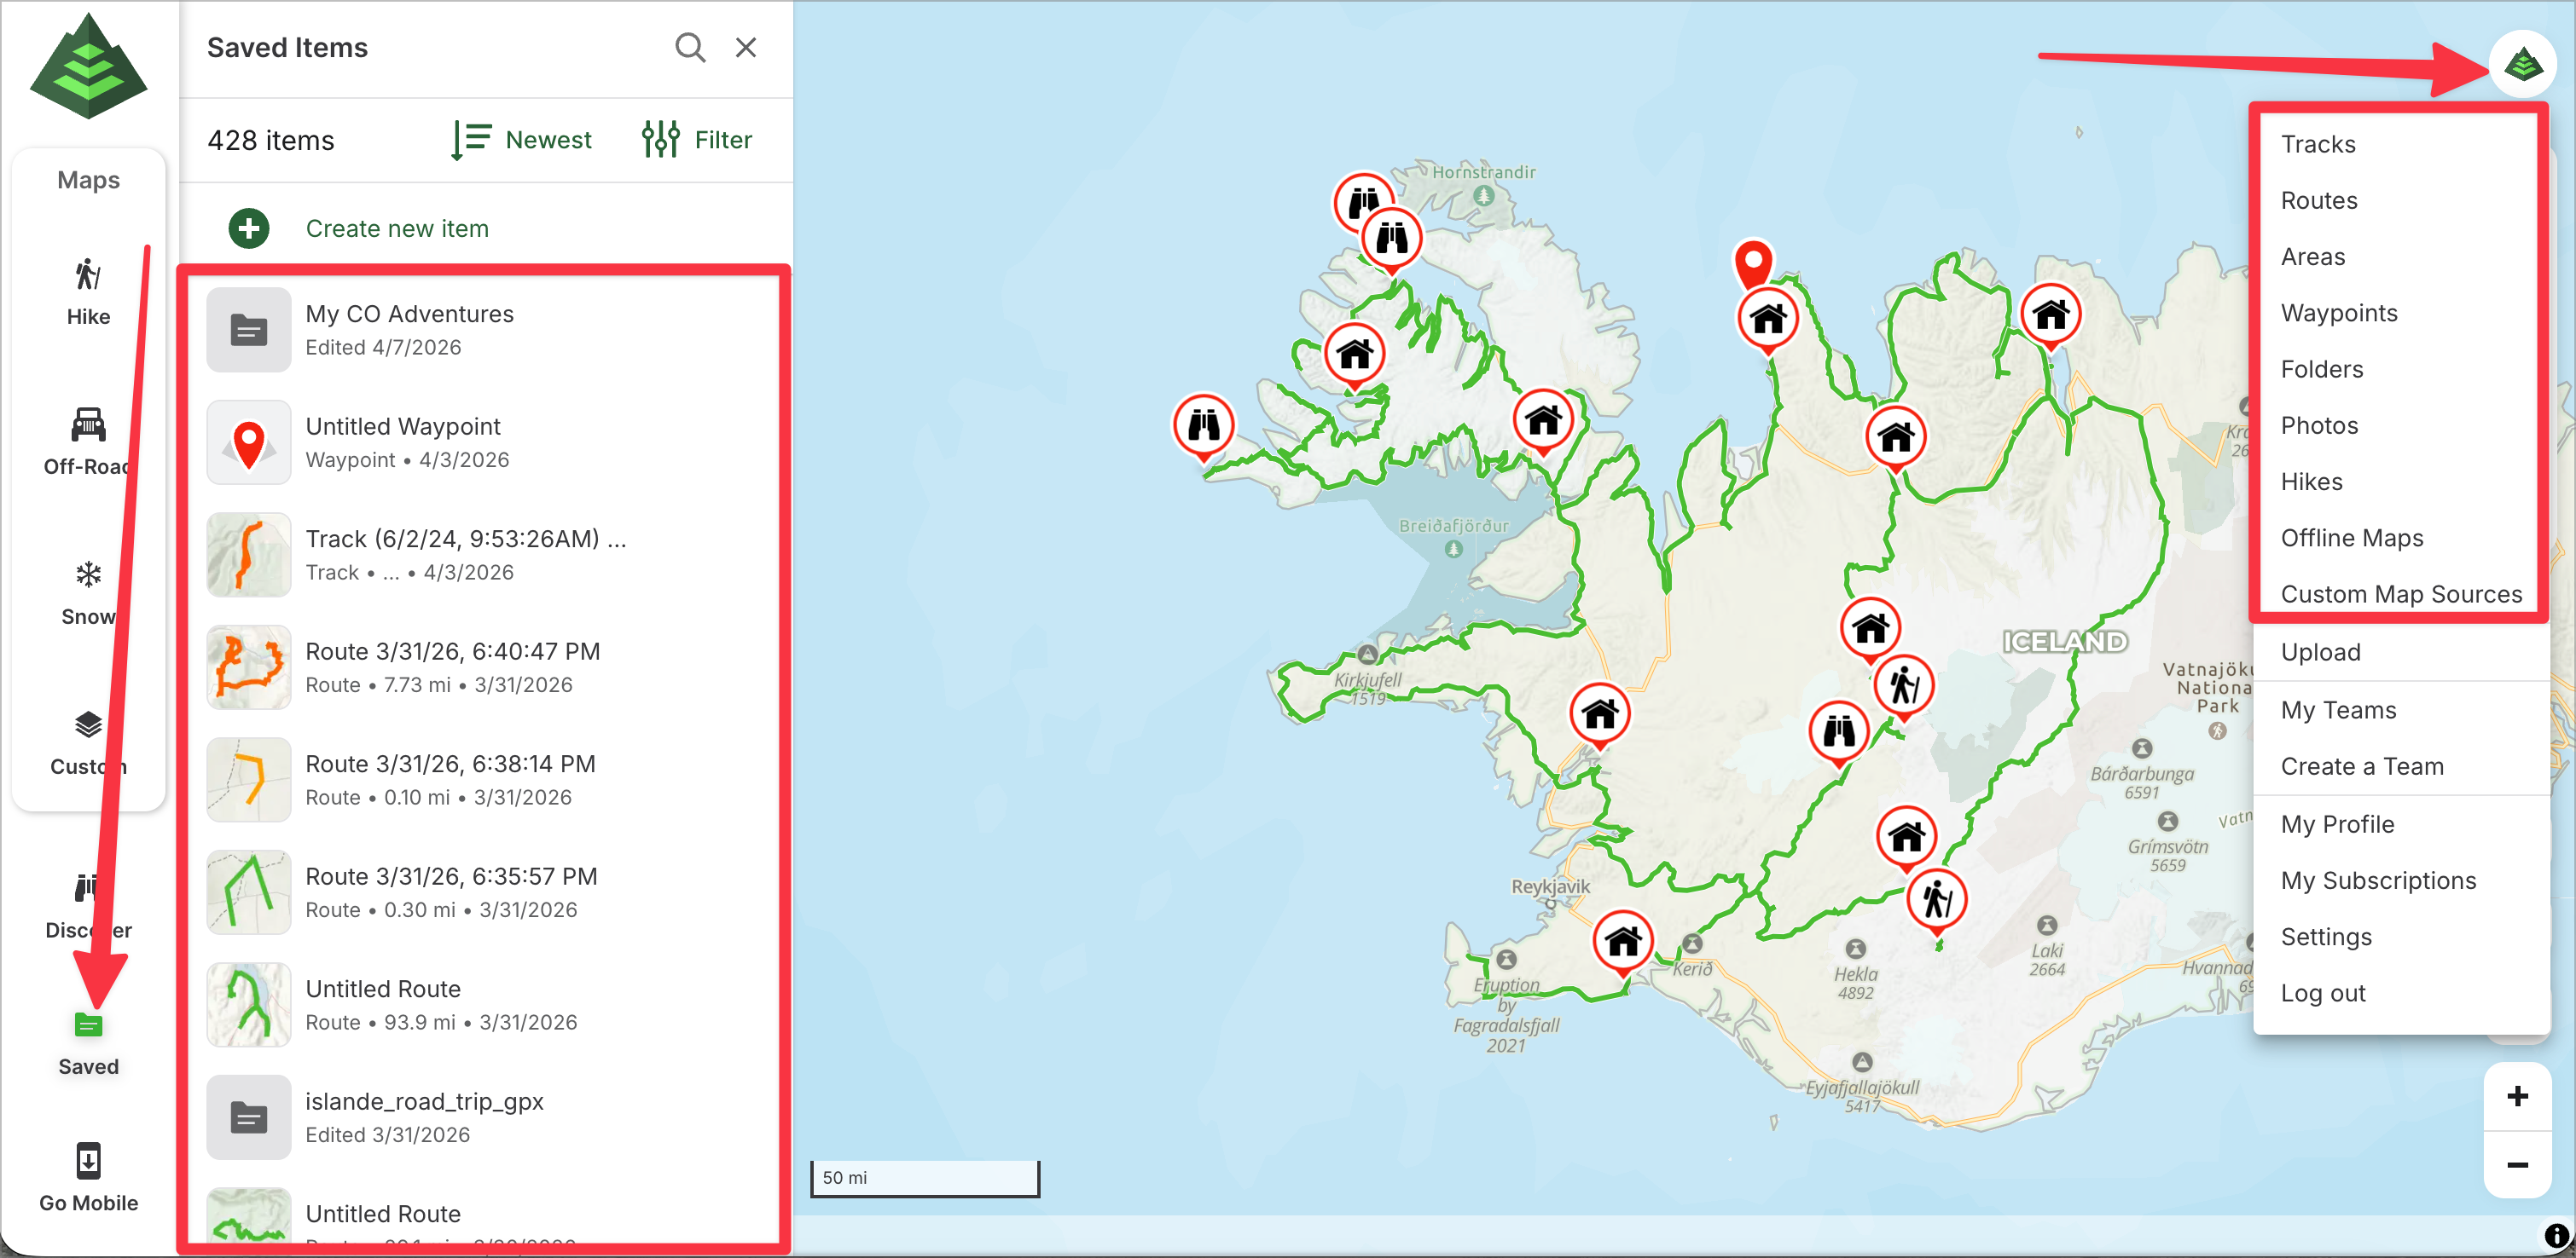Open Track (6/2/24, 9:53:26AM) thumbnail
Screen dimensions: 2576x1258
click(x=249, y=555)
